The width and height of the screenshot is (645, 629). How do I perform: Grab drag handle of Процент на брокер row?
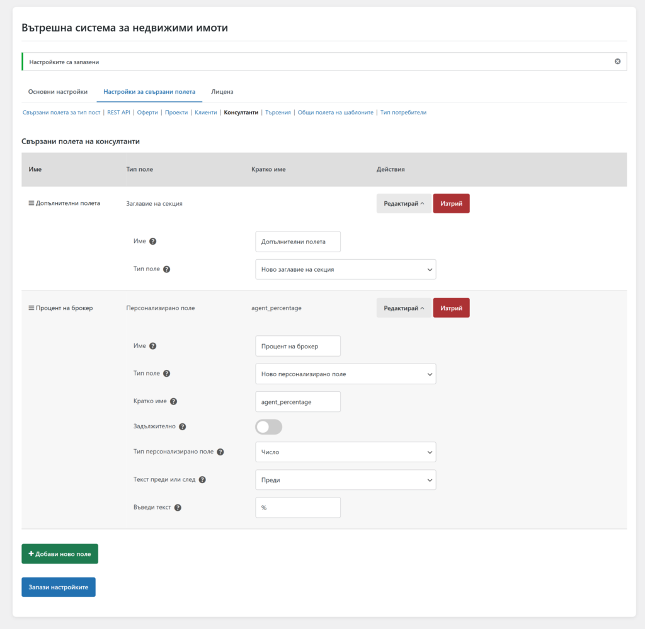tap(31, 308)
